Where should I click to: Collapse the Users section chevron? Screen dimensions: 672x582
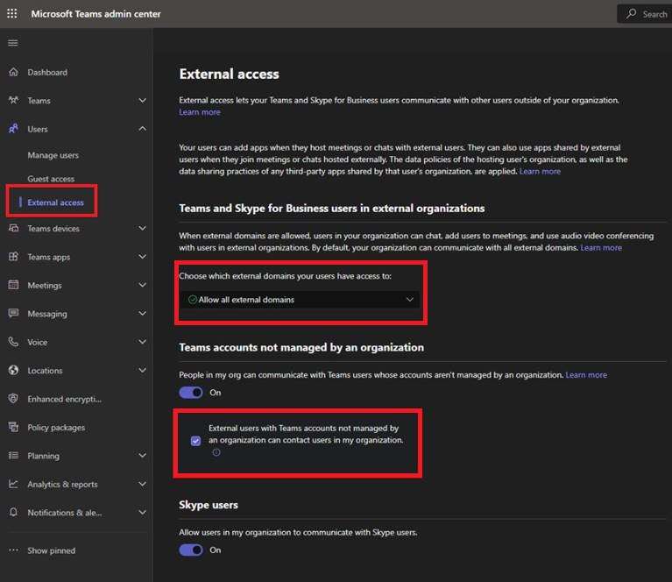coord(142,129)
